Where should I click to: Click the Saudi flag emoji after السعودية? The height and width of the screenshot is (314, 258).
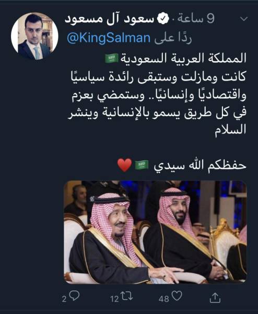tap(112, 59)
